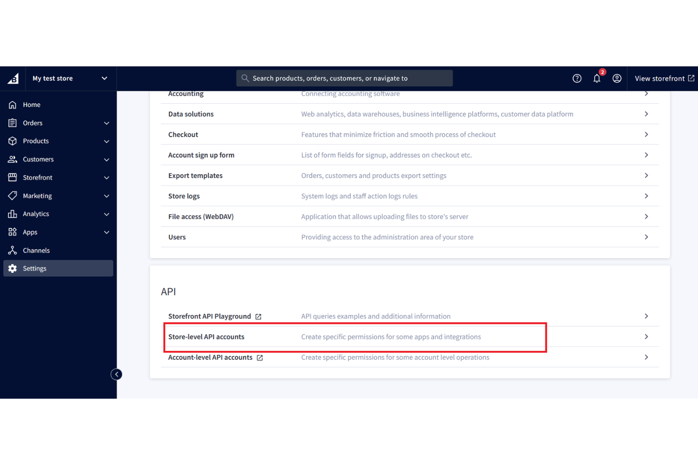Click 'System logs and staff action logs rules' text
This screenshot has height=465, width=698.
pyautogui.click(x=359, y=196)
